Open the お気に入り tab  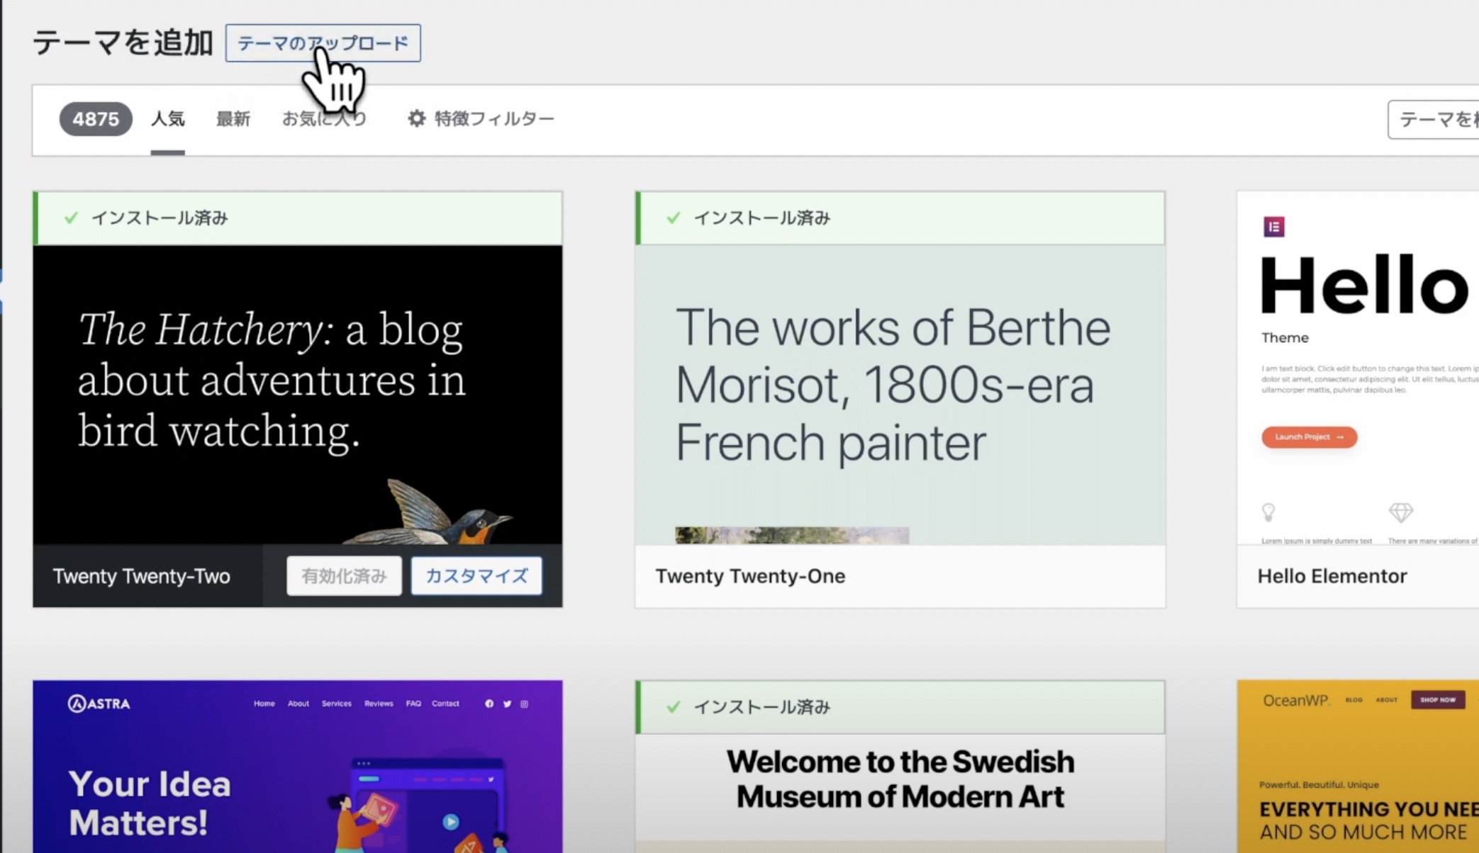click(325, 118)
